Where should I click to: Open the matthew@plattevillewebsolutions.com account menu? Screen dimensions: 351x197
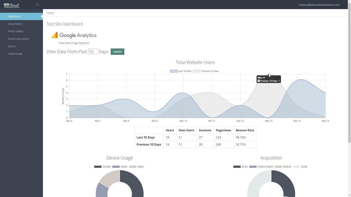tap(319, 5)
